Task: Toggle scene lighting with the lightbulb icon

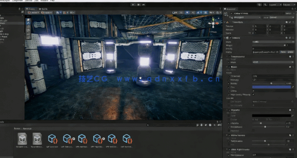Action: point(187,13)
